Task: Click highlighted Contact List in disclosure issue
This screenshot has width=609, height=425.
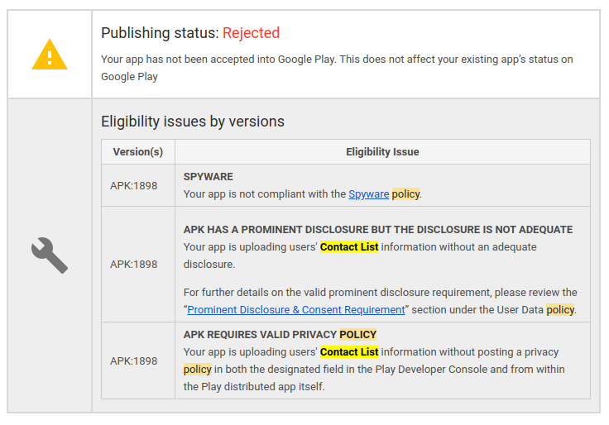Action: [x=349, y=247]
